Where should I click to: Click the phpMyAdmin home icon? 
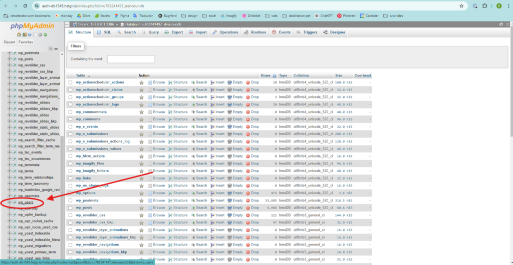tap(19, 35)
